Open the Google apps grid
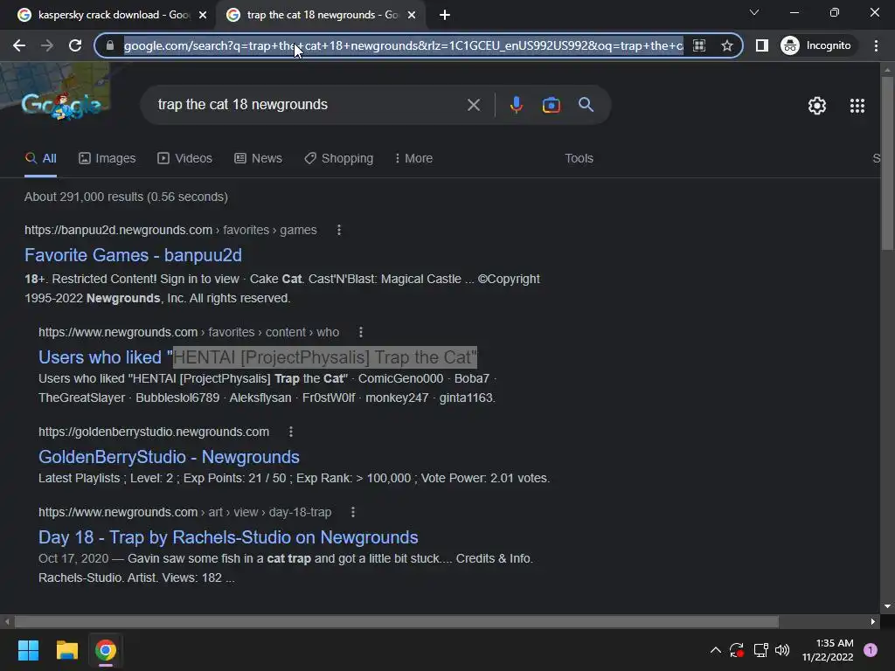The image size is (895, 671). coord(857,106)
